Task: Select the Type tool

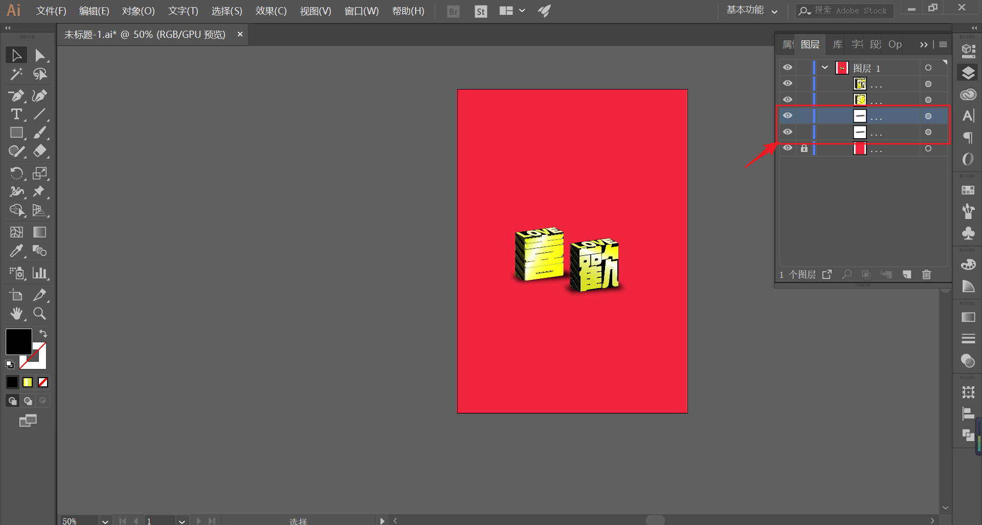Action: (16, 114)
